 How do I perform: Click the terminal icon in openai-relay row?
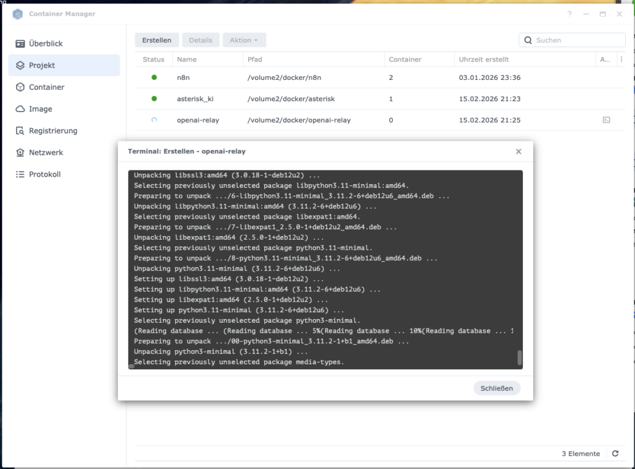point(606,120)
